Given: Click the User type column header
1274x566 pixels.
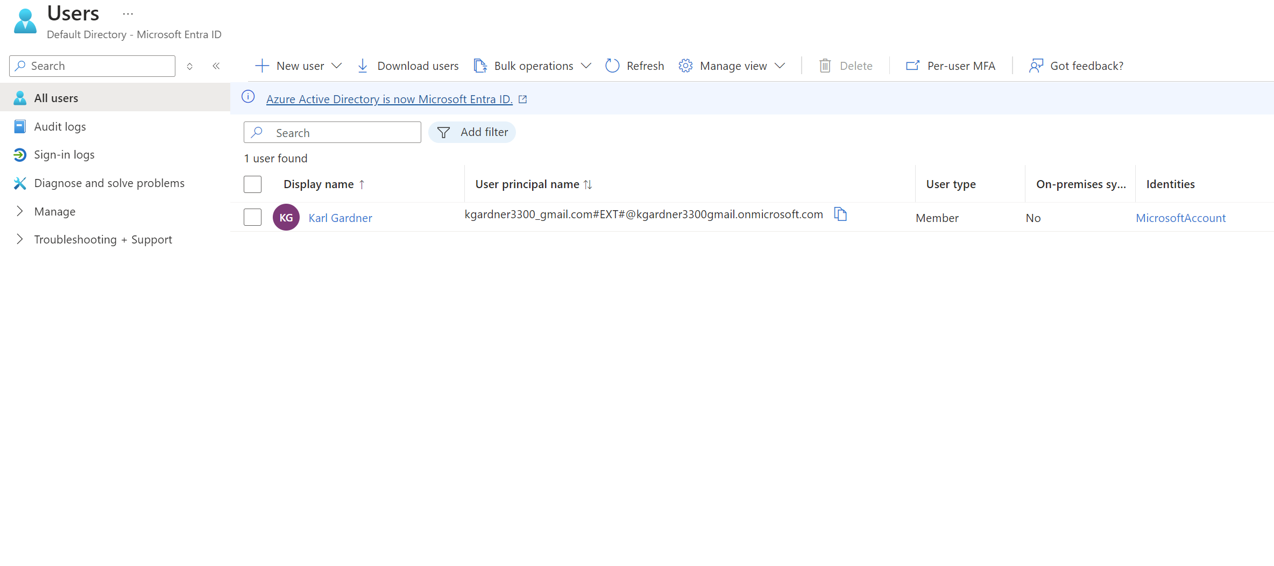Looking at the screenshot, I should click(x=951, y=184).
